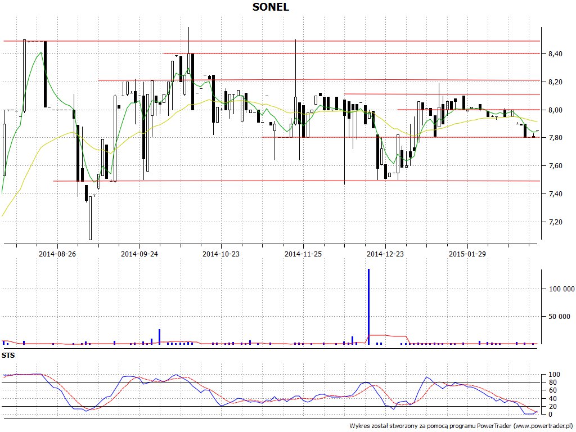Click the 8,00 price axis label
This screenshot has height=432, width=576.
(555, 110)
